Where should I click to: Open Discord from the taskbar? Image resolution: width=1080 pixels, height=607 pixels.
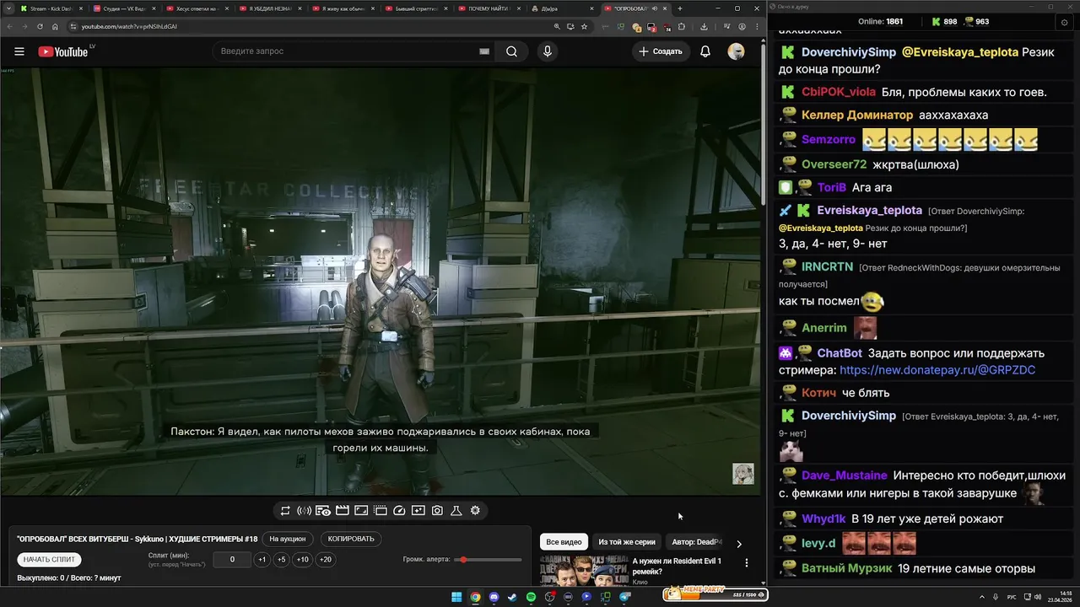(494, 597)
